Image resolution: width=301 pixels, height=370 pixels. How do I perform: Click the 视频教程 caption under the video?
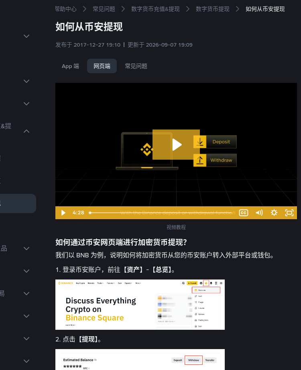tap(176, 227)
